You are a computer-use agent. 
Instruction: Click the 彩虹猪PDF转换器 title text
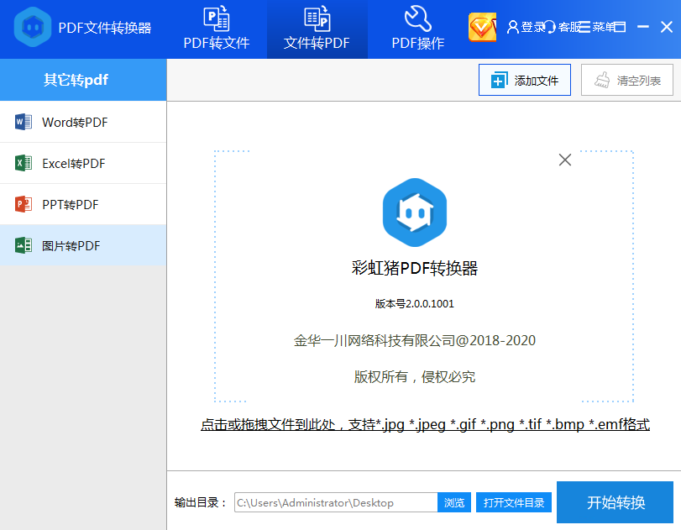click(x=415, y=268)
